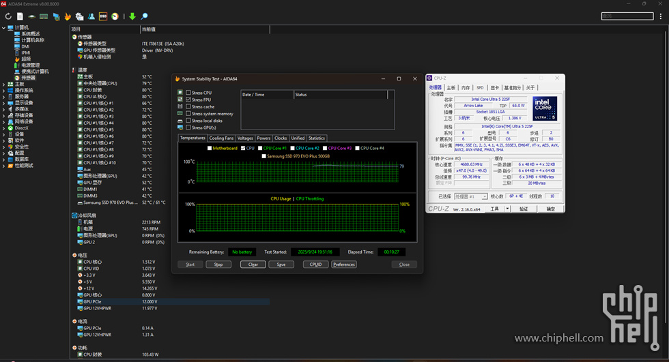Viewport: 669px width, 362px height.
Task: Click the motherboard chip toolbar icon
Action: (x=31, y=16)
